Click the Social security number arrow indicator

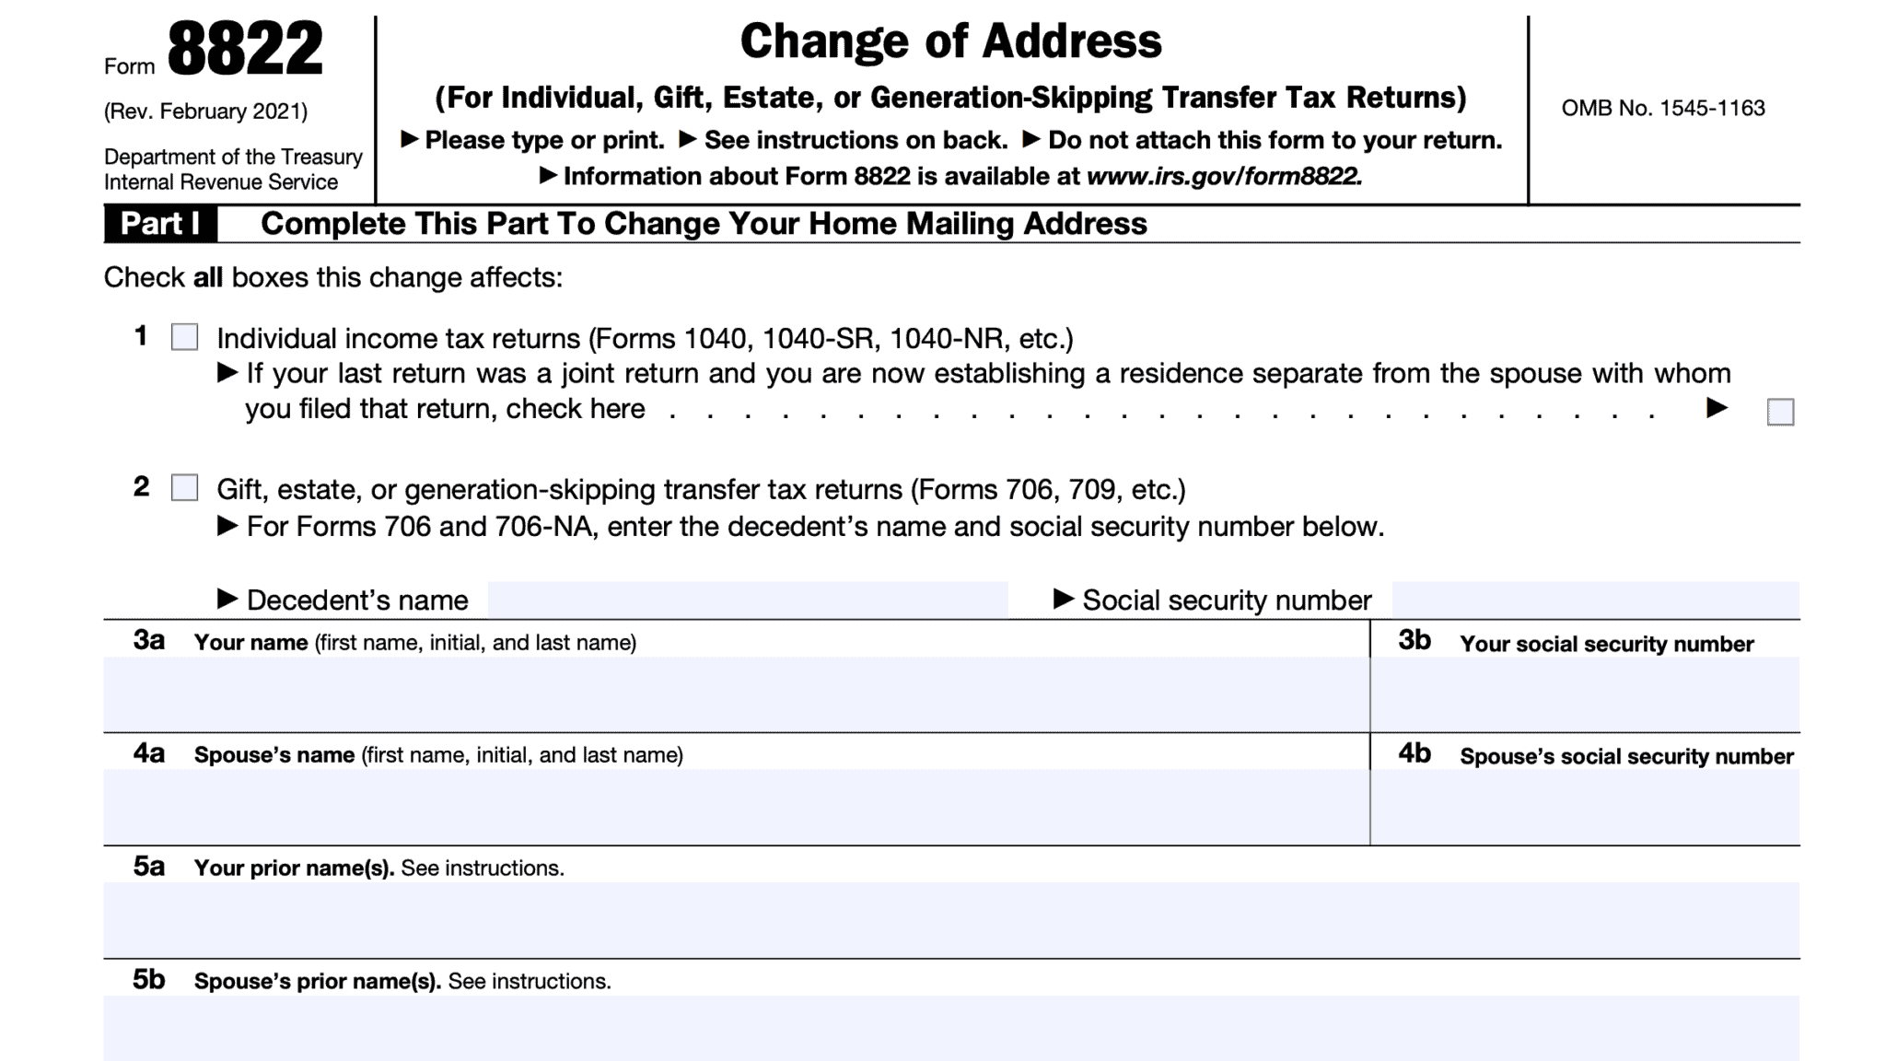click(1064, 599)
